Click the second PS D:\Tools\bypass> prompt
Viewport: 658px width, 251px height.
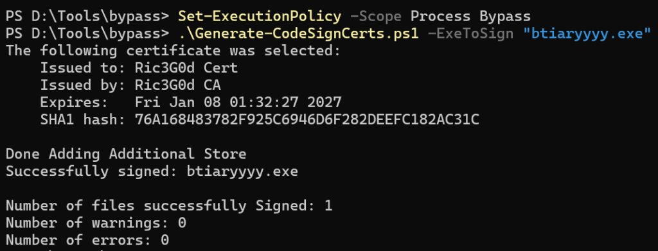[87, 33]
